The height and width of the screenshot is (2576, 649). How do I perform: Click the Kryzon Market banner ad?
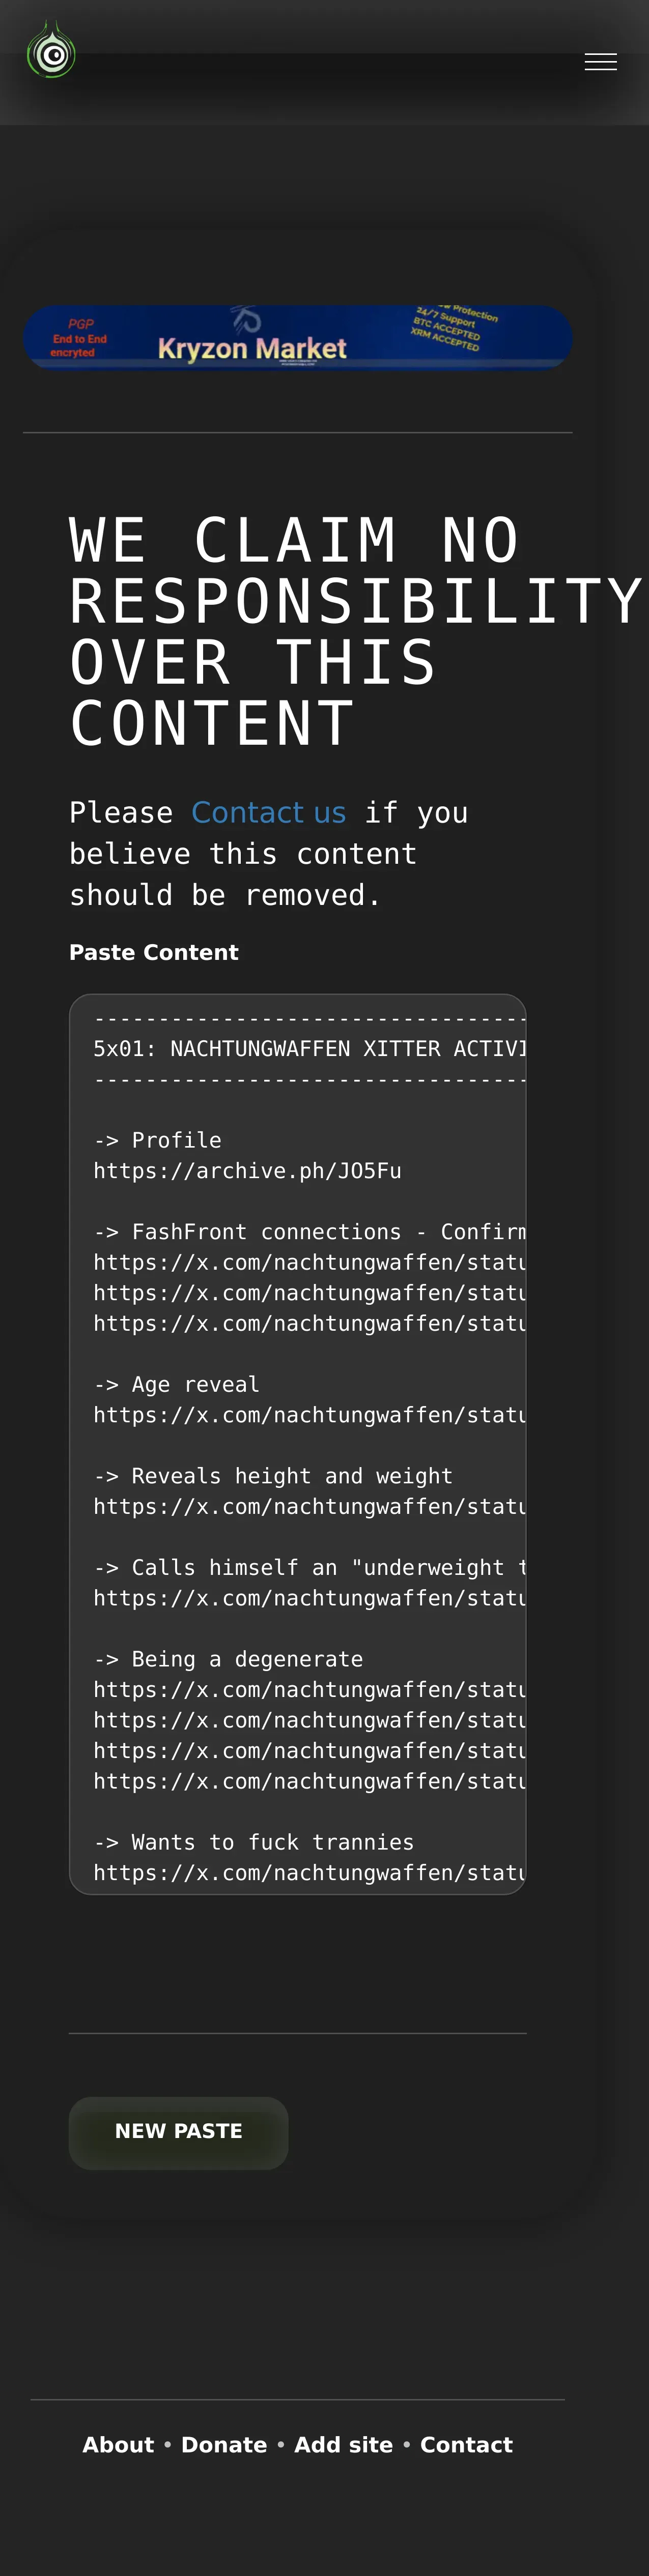pyautogui.click(x=297, y=338)
